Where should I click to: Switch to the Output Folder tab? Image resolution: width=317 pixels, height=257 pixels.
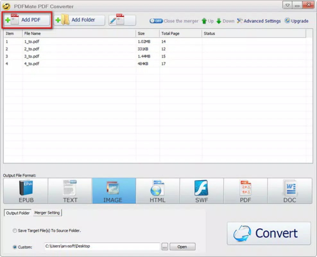(x=18, y=213)
